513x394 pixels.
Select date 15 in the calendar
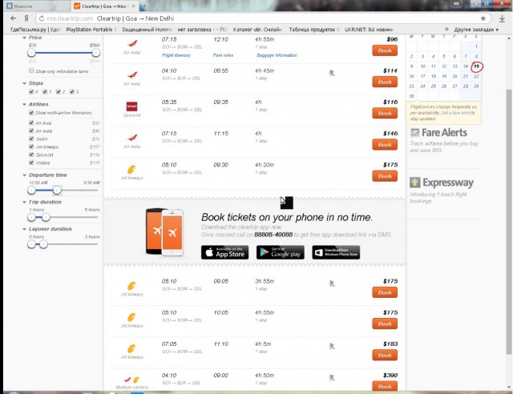477,66
